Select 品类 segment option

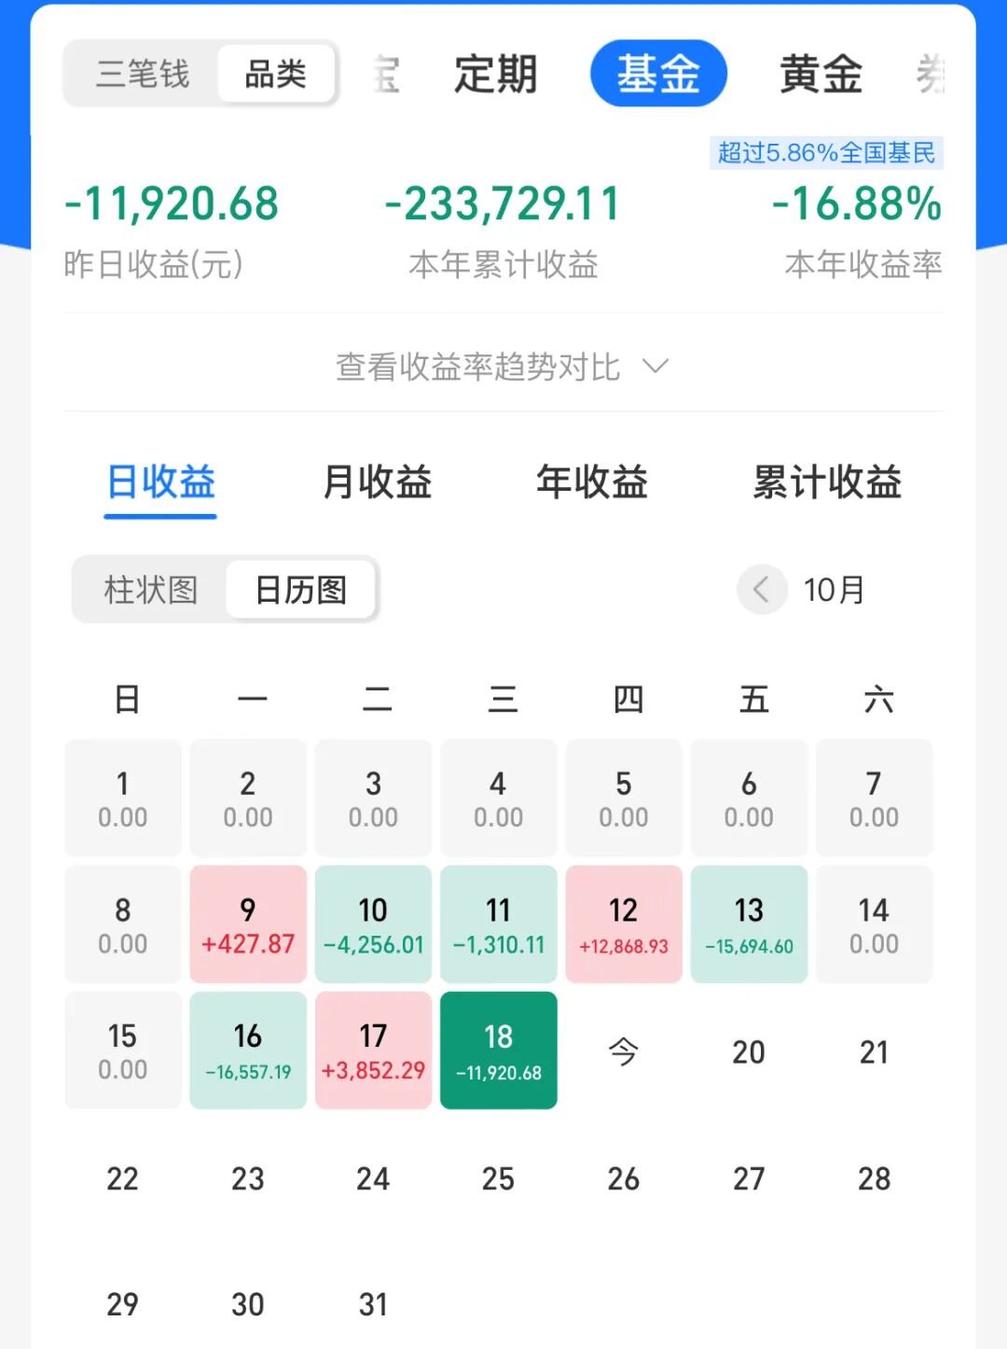pos(276,74)
